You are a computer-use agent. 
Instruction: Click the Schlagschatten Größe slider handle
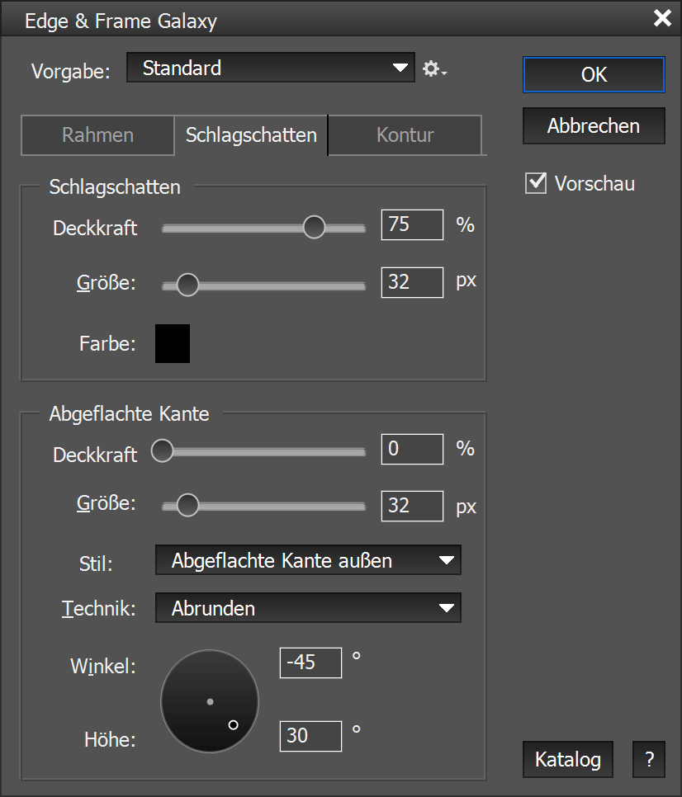coord(188,285)
